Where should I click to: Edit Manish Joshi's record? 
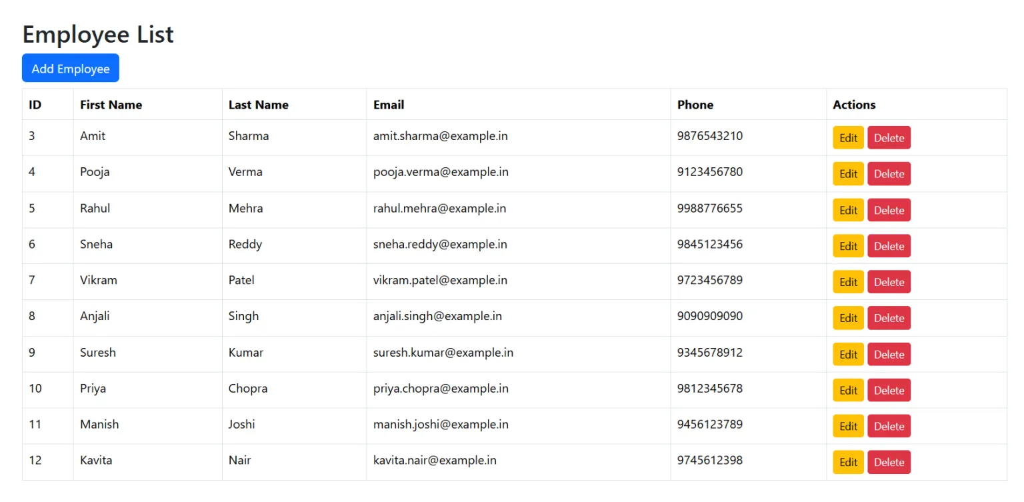[847, 426]
